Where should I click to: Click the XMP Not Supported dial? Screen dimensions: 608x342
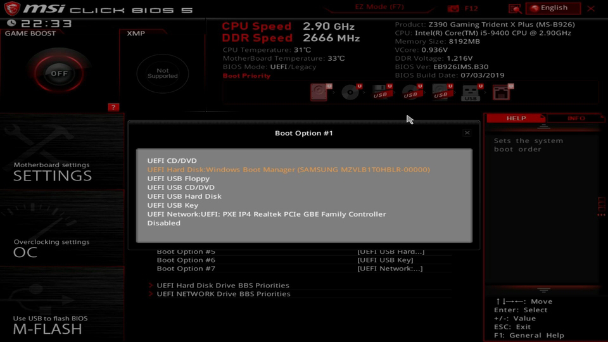click(x=163, y=73)
